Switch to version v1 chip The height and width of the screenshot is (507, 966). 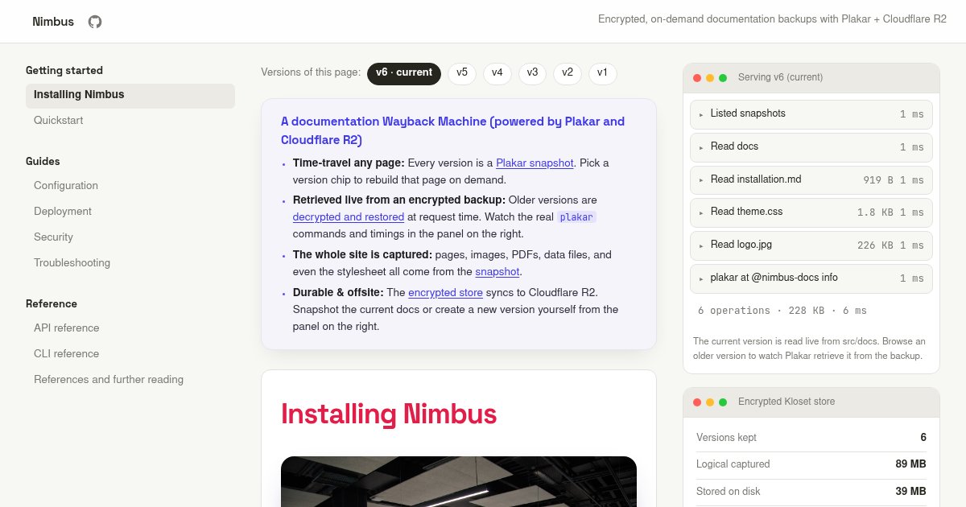coord(603,73)
